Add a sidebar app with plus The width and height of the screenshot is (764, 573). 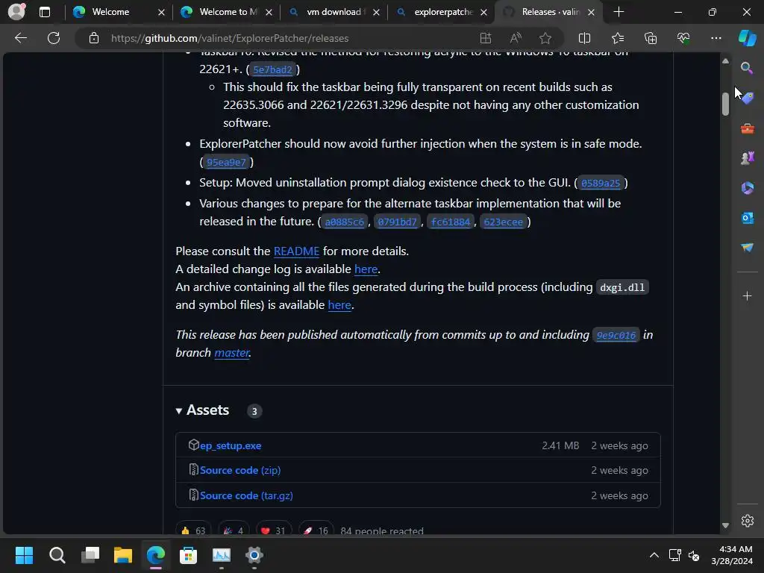coord(747,295)
